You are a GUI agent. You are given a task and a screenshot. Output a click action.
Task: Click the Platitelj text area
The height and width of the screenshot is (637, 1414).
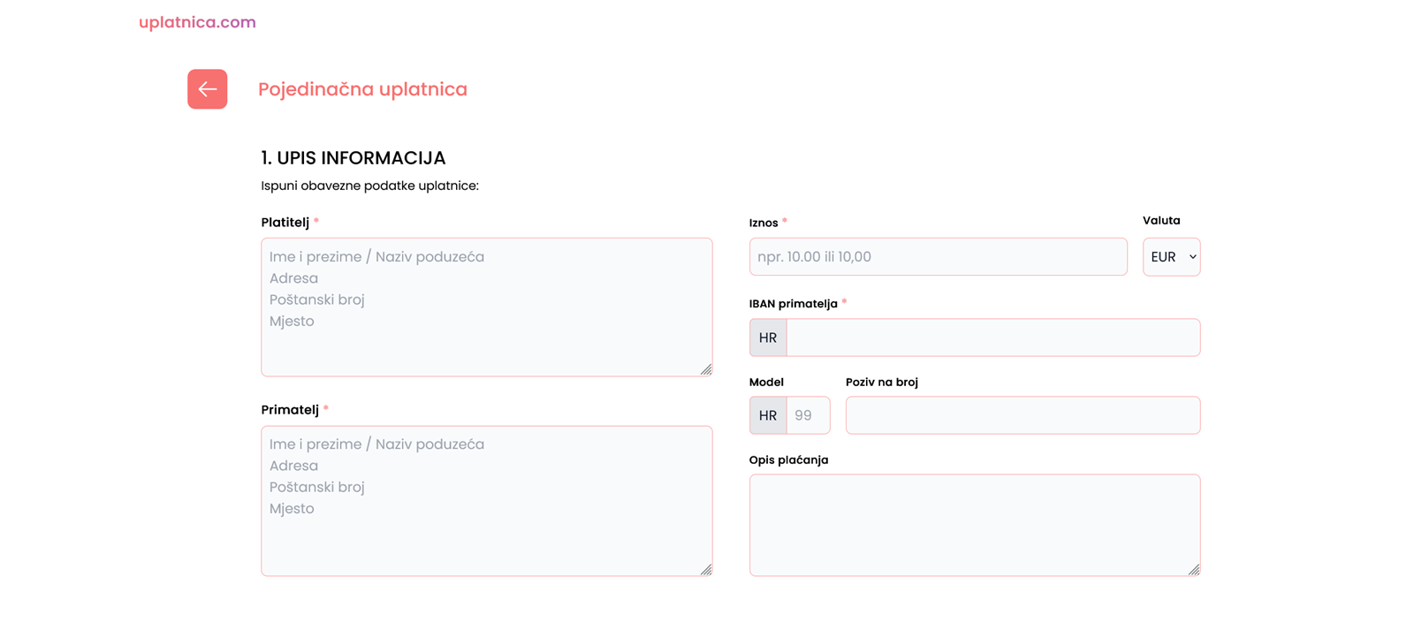coord(486,307)
